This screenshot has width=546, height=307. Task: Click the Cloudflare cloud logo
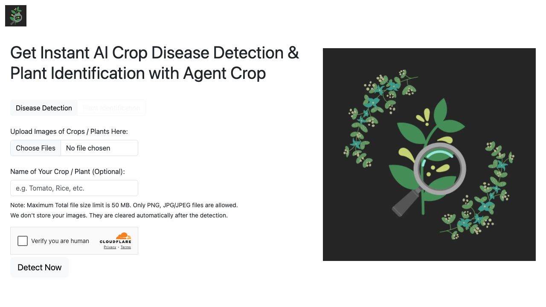(123, 236)
